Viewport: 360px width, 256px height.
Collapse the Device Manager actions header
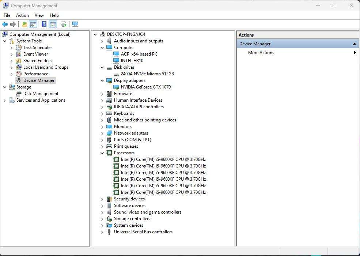354,44
